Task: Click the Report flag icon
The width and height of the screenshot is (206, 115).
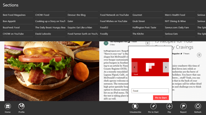Action: [183, 106]
